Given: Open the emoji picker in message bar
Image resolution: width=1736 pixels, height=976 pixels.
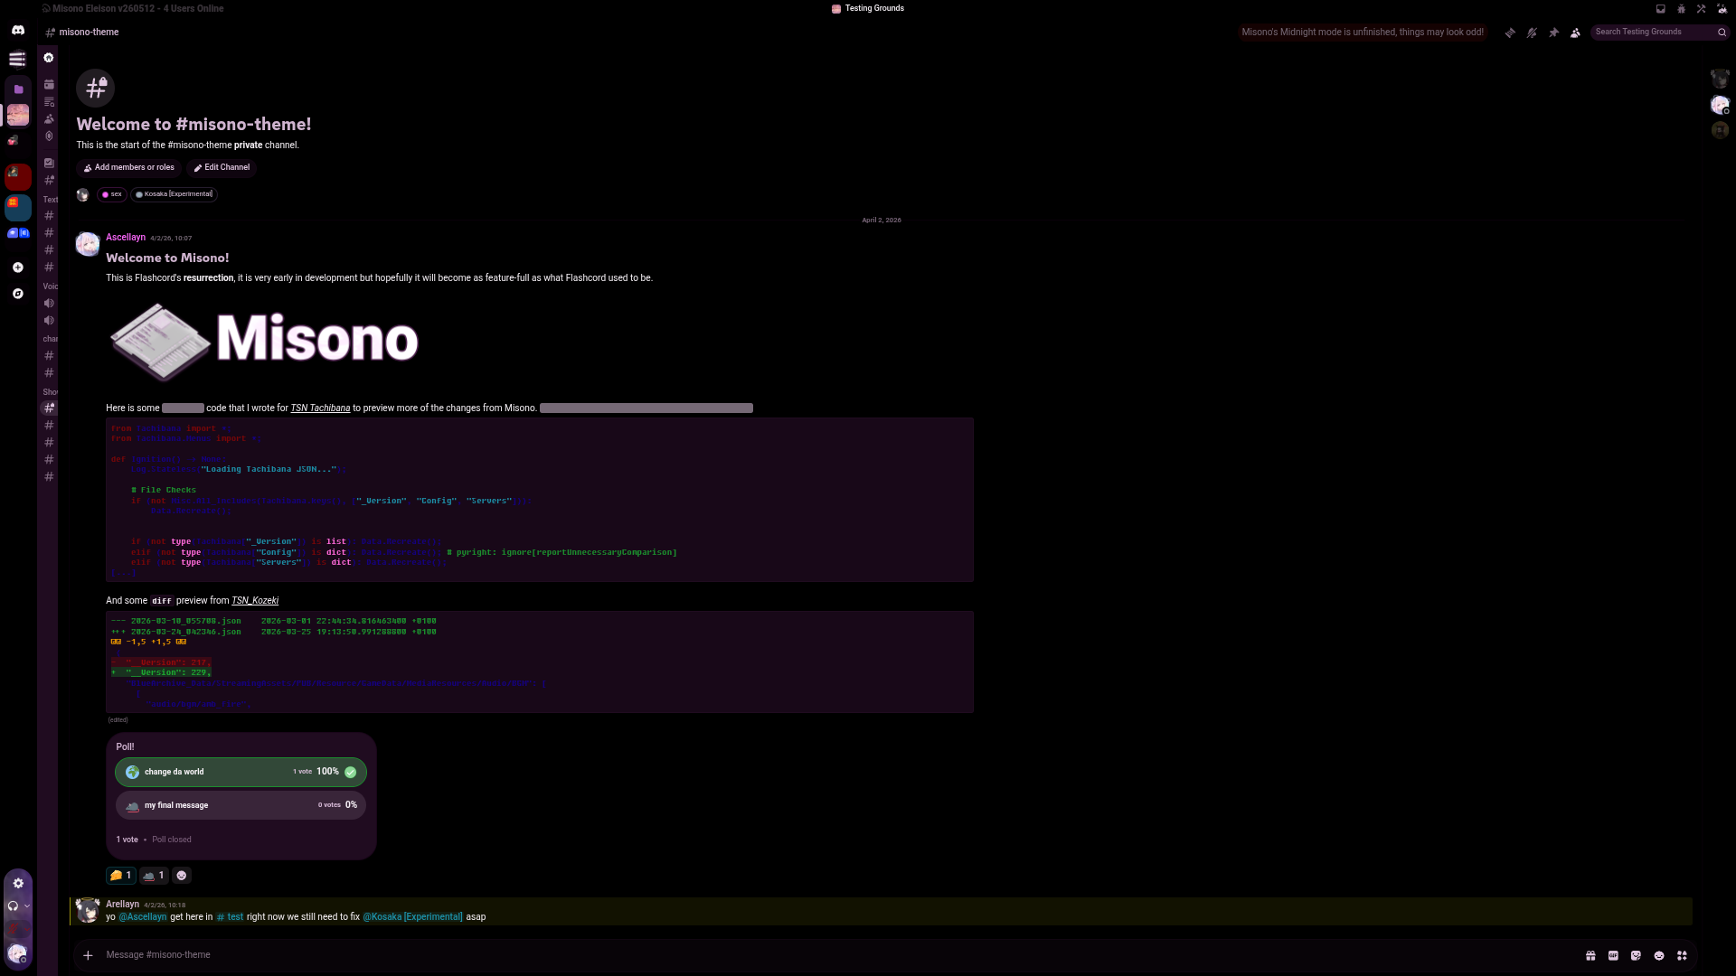Looking at the screenshot, I should pyautogui.click(x=1659, y=956).
